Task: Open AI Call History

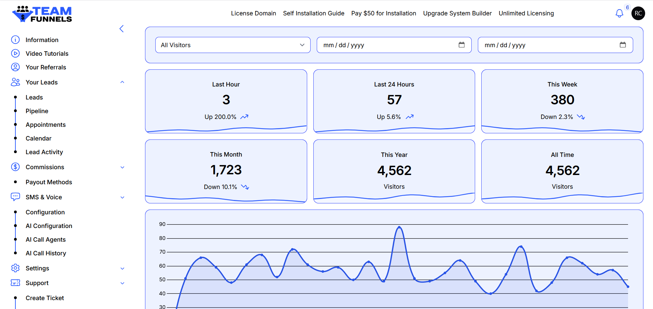Action: 46,253
